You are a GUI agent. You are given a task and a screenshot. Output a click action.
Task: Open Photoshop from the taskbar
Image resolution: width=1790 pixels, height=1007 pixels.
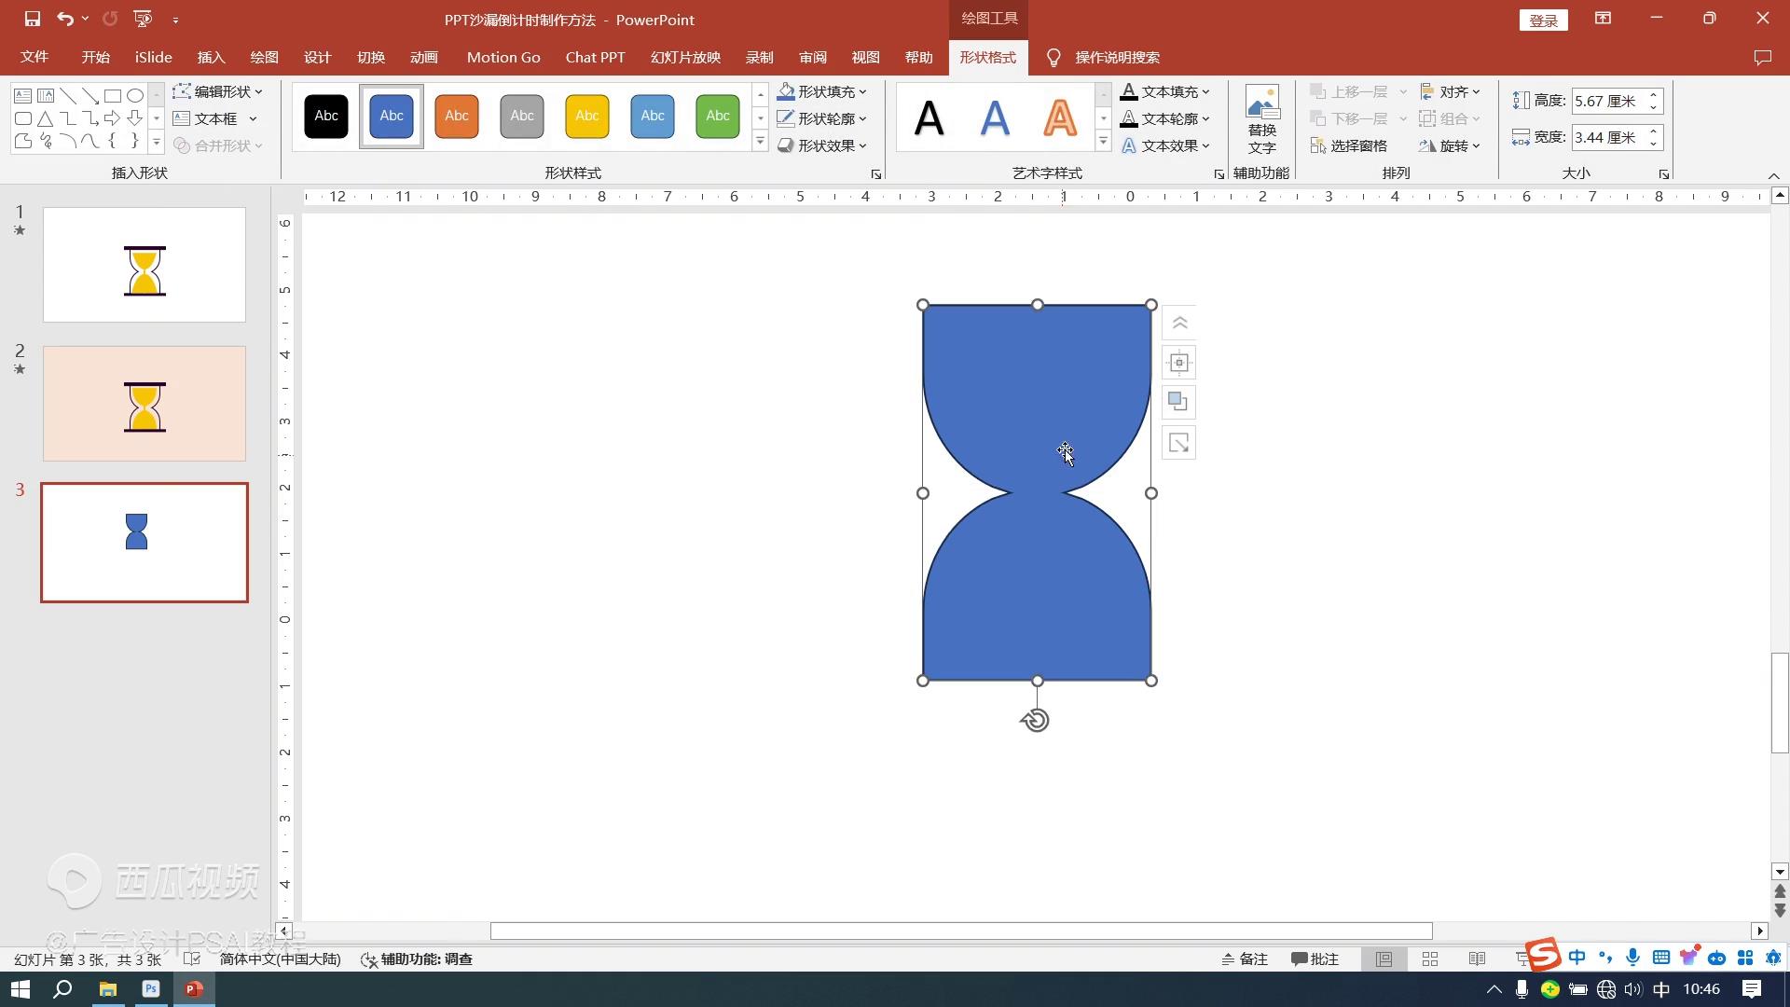151,989
